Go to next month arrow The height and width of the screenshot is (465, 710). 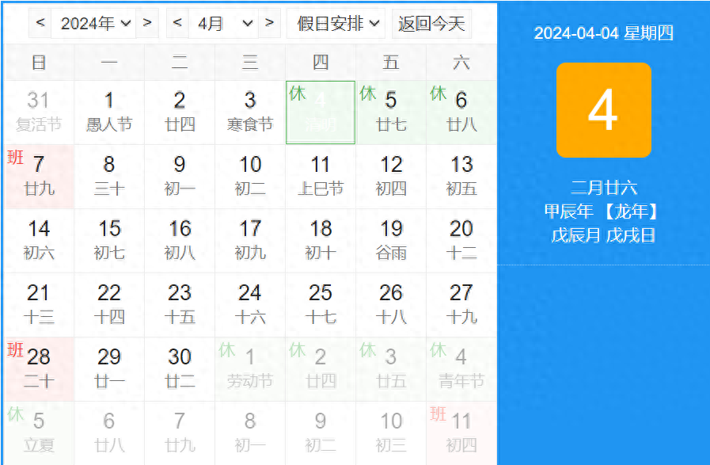point(270,24)
